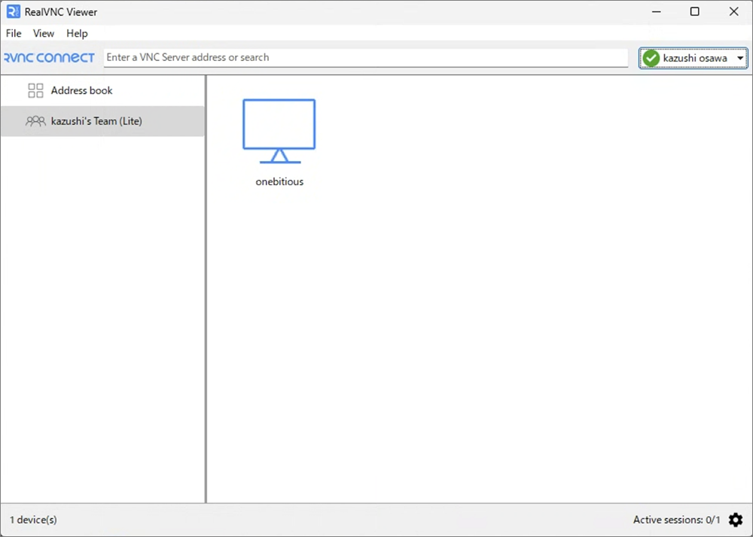Select the onebitious computer monitor icon
Screen dimensions: 753x537
(x=279, y=132)
